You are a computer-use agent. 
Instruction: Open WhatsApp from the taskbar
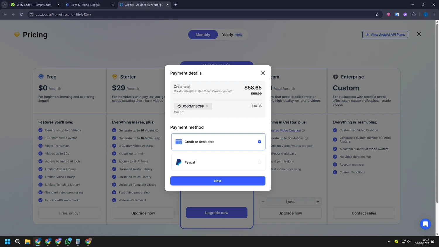click(68, 241)
